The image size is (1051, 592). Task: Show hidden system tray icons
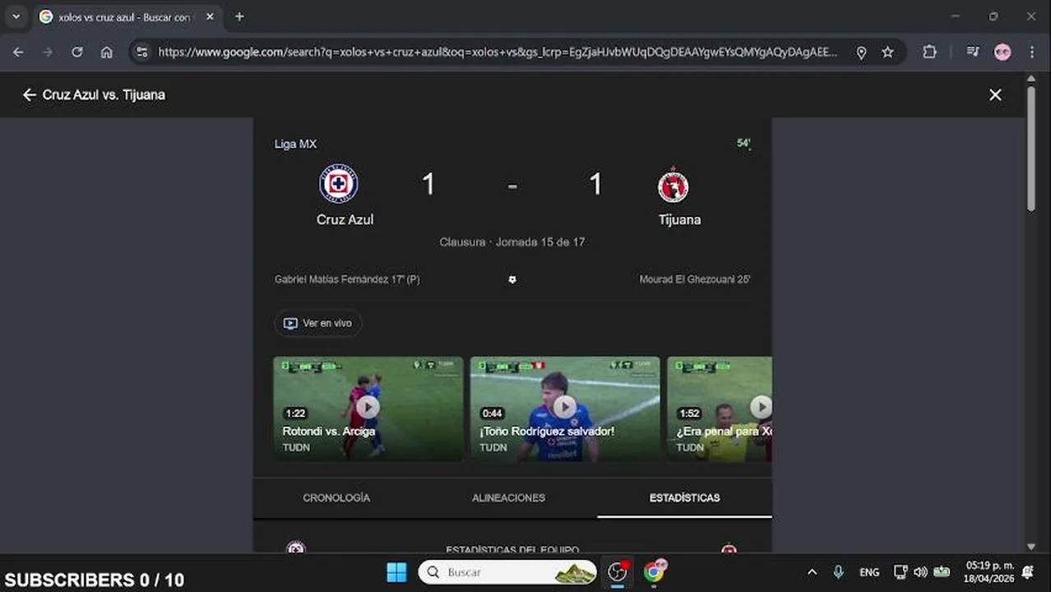(x=812, y=572)
